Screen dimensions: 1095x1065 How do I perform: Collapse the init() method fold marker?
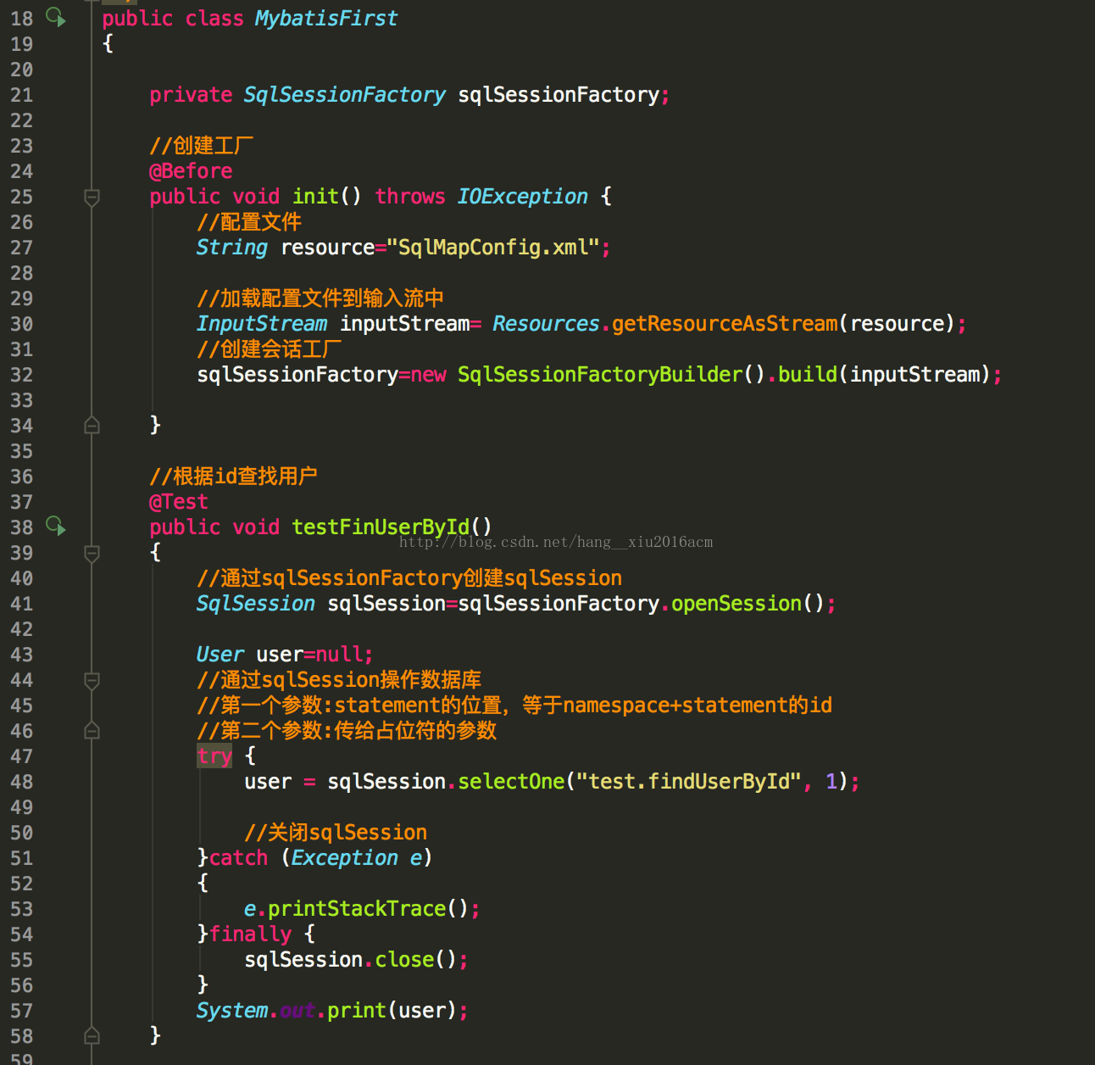pos(92,197)
